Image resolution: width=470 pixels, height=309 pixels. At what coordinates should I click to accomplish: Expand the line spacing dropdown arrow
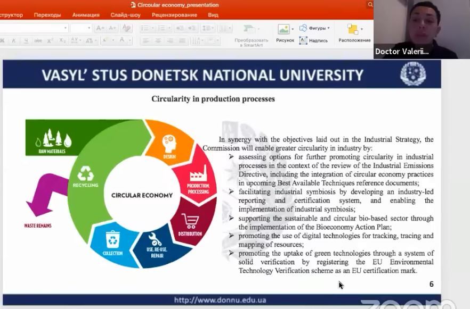tap(213, 28)
